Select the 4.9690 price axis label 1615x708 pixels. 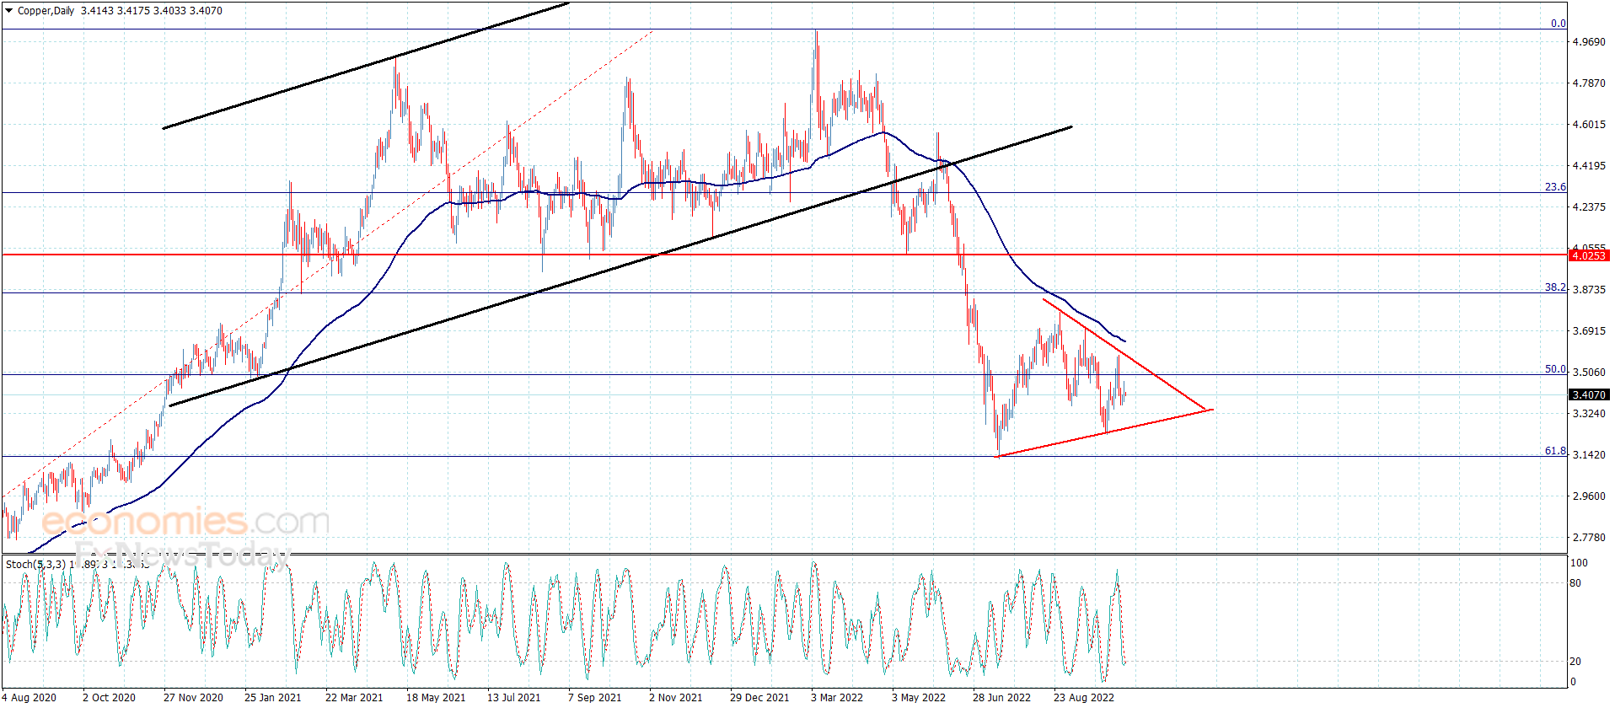tap(1588, 42)
